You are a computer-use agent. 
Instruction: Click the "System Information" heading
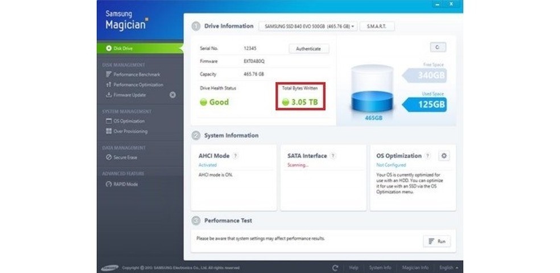point(231,135)
